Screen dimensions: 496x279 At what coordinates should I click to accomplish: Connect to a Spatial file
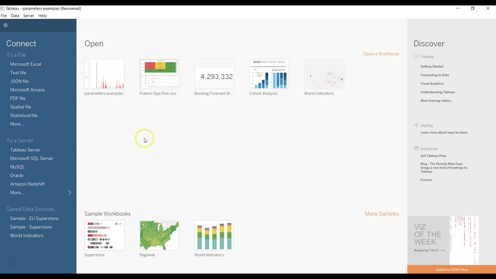[21, 107]
